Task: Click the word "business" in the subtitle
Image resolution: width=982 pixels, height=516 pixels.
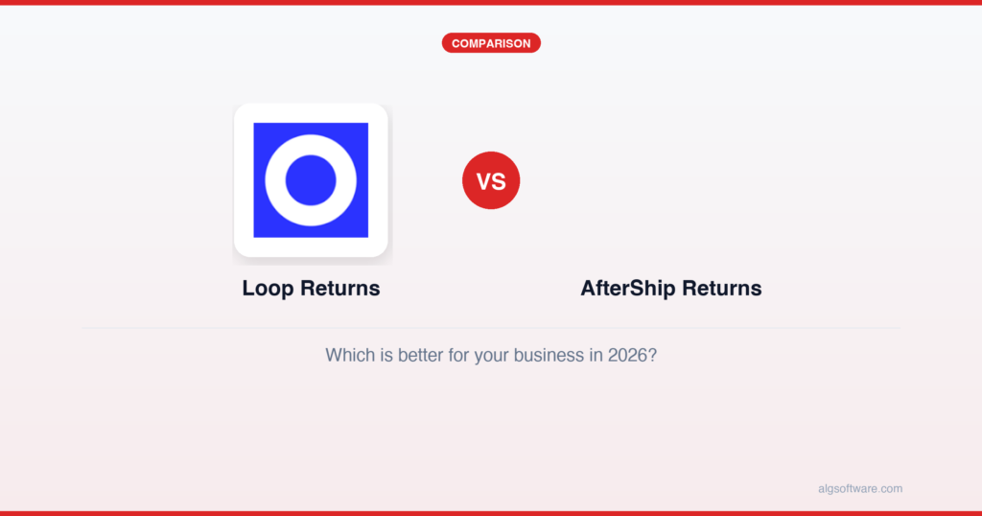Action: coord(548,355)
